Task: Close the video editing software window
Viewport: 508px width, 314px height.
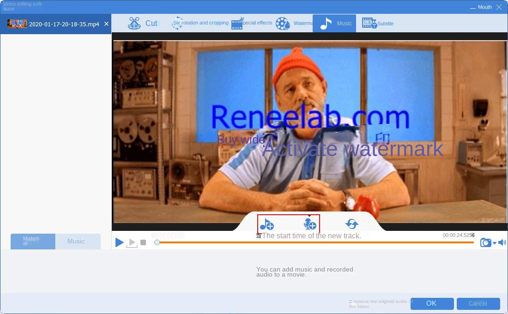Action: click(499, 7)
